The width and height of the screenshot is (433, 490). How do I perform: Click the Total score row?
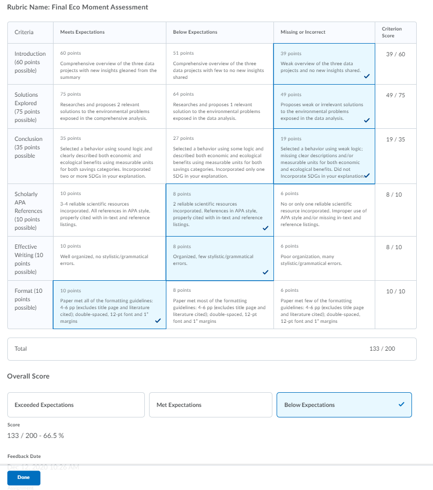pyautogui.click(x=212, y=349)
